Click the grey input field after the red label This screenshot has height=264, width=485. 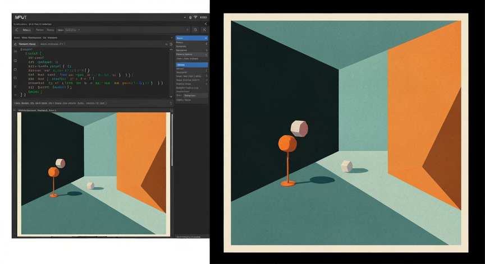[71, 30]
